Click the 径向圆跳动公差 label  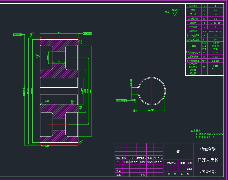(x=193, y=52)
